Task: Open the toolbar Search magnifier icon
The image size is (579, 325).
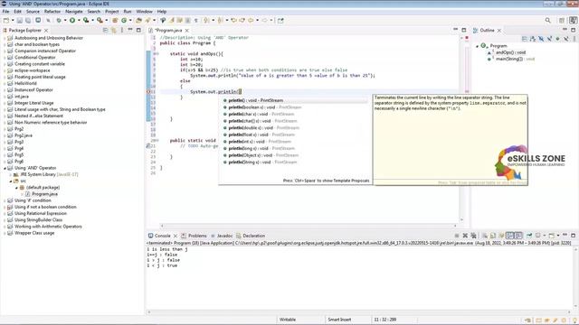Action: coord(548,21)
